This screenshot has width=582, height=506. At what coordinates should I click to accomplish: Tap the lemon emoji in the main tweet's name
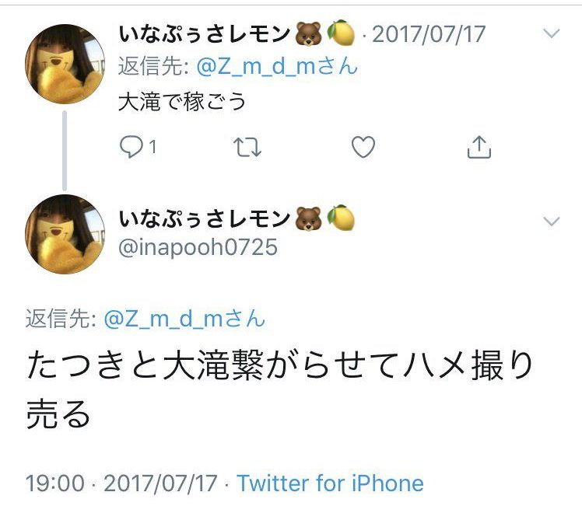pos(341,218)
